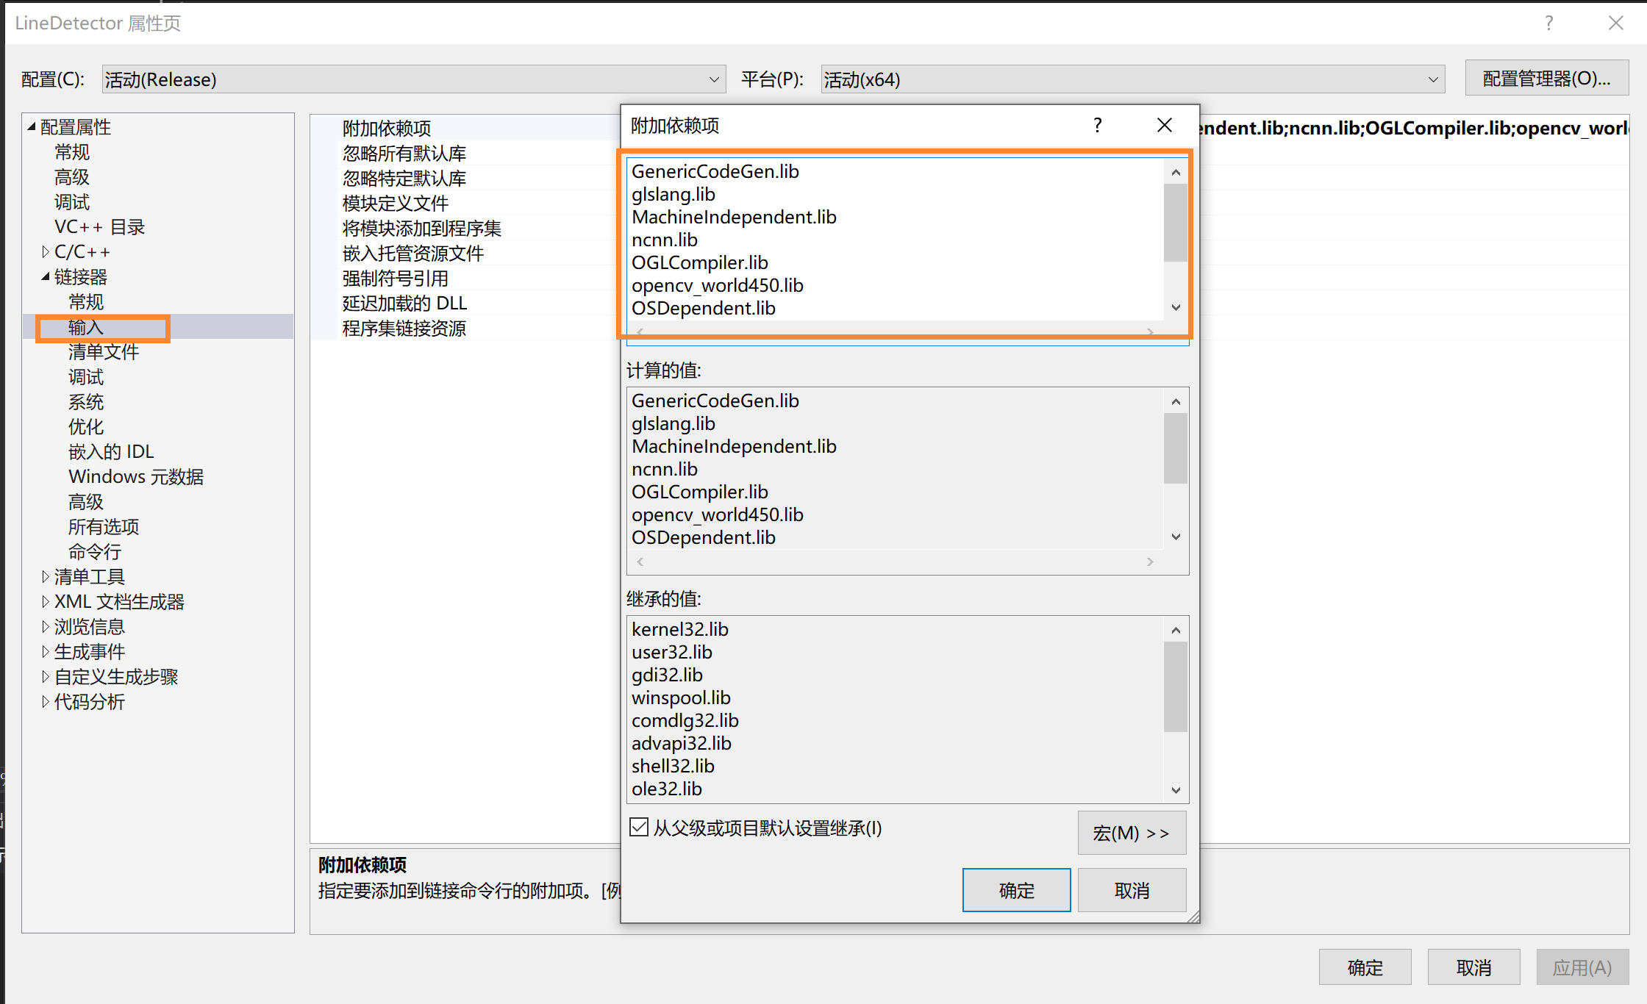Select 命令行 tree item
Viewport: 1647px width, 1004px height.
click(95, 552)
